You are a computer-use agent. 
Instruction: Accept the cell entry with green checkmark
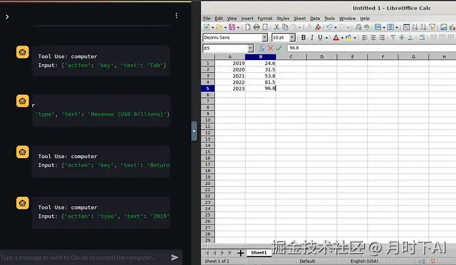[279, 48]
